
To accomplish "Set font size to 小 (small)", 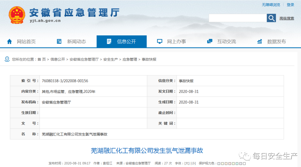I will [193, 163].
